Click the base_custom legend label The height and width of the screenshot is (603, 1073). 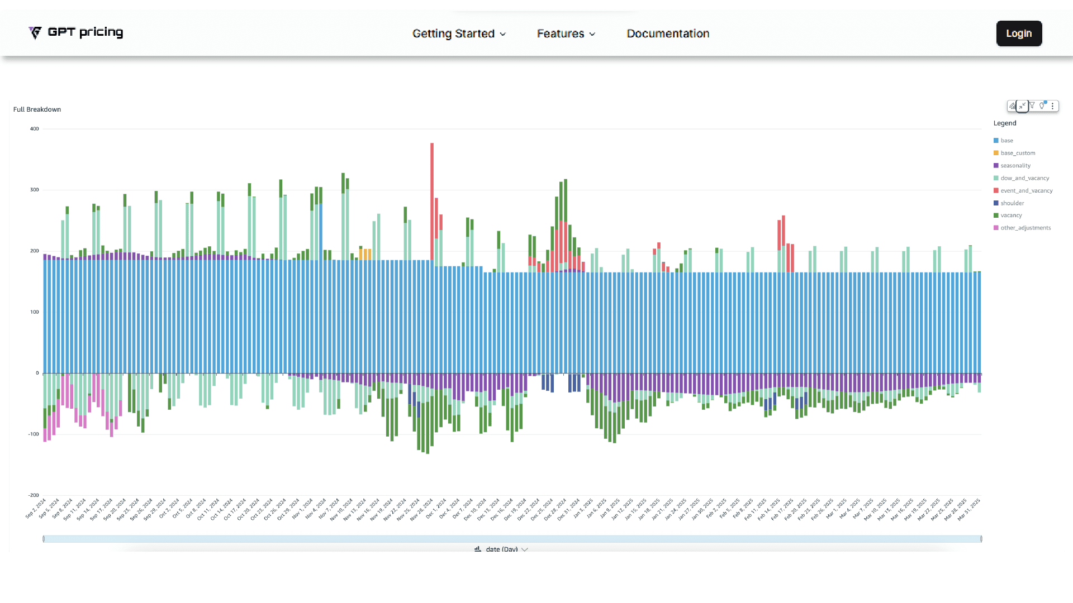tap(1017, 153)
